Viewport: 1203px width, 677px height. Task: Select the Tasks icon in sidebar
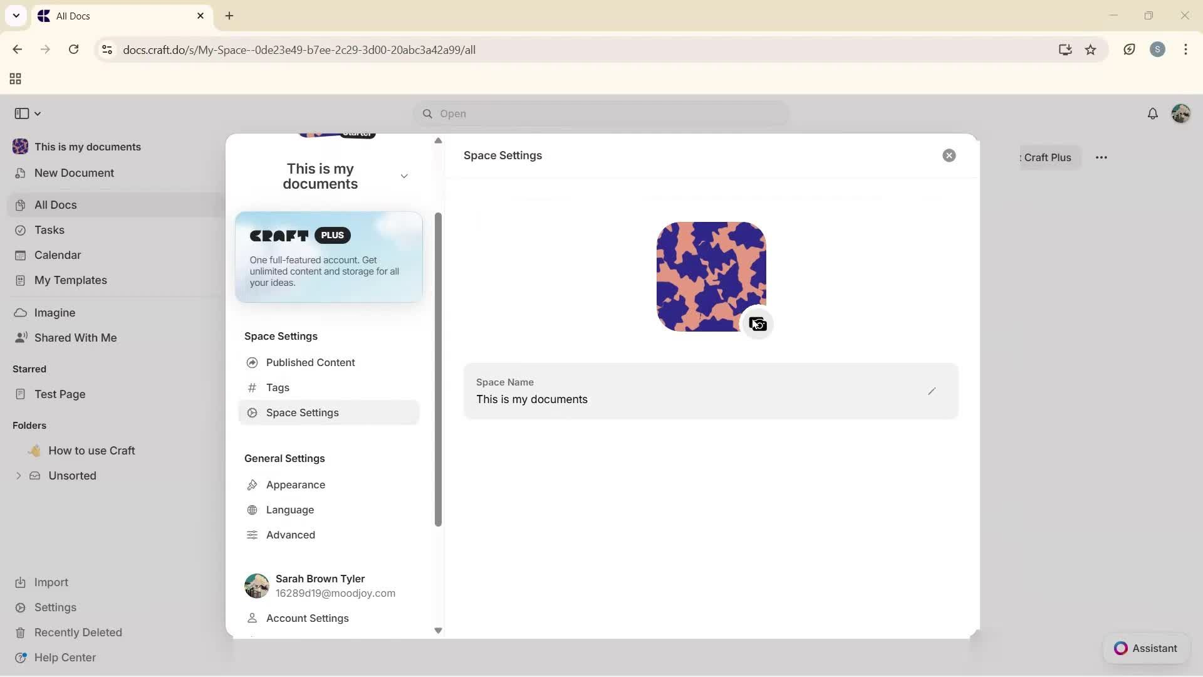21,230
